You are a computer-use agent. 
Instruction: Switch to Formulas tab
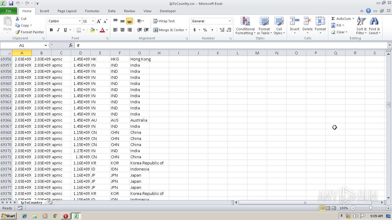coord(92,11)
